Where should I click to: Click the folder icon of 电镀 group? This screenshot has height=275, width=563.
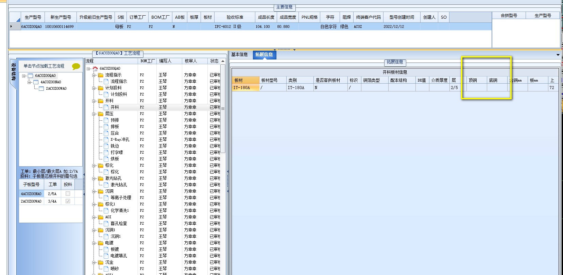tap(101, 243)
